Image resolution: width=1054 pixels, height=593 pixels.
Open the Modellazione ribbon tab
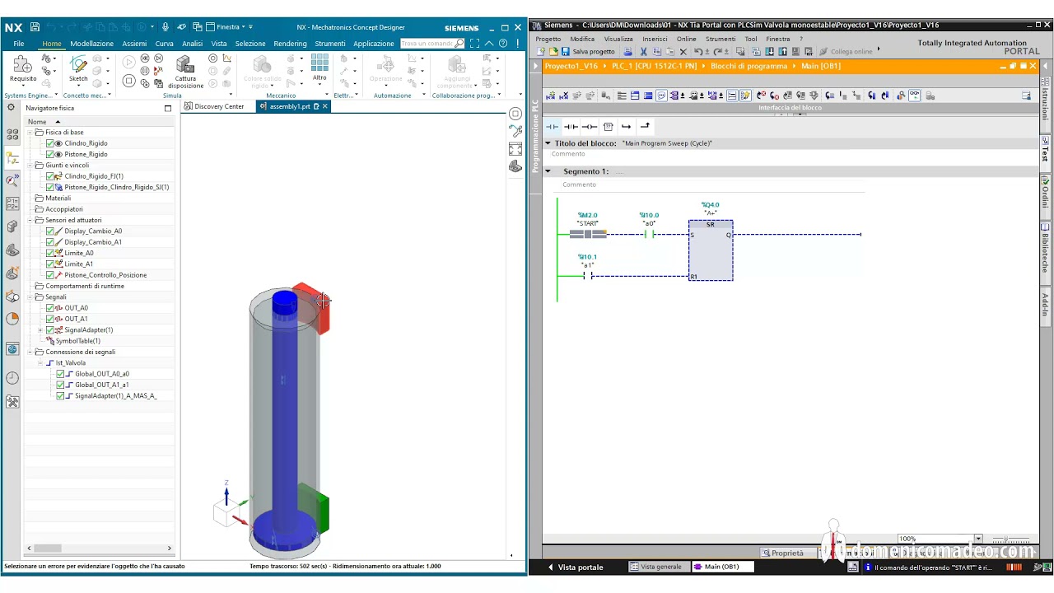pyautogui.click(x=91, y=43)
